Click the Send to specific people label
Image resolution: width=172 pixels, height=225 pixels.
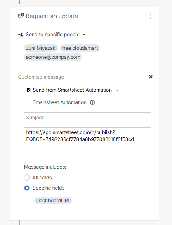point(52,35)
